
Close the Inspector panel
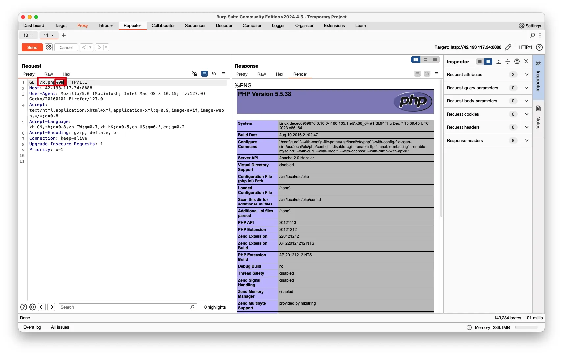tap(526, 62)
